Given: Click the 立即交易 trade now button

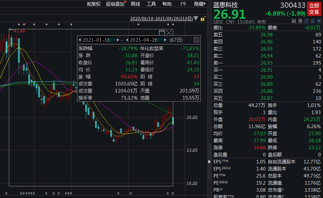Looking at the screenshot, I should [314, 9].
